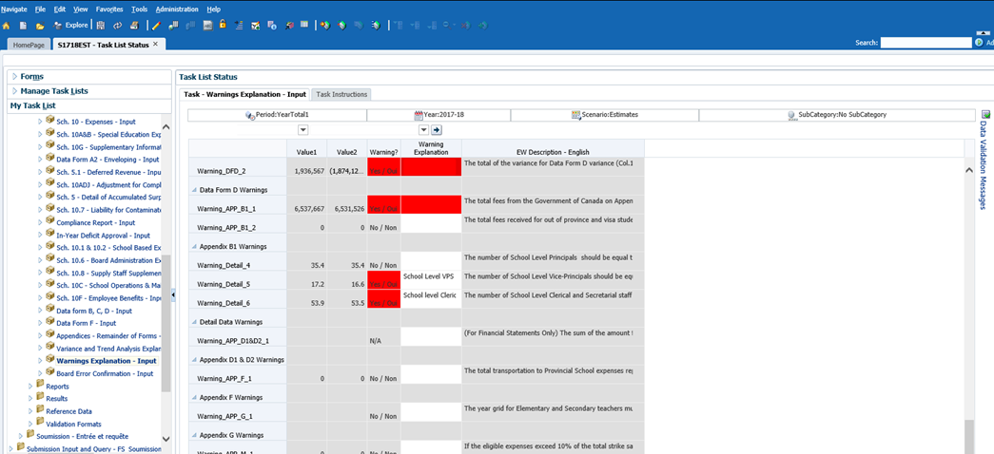Click the document with info badge icon
Viewport: 994px width, 454px height.
272,26
